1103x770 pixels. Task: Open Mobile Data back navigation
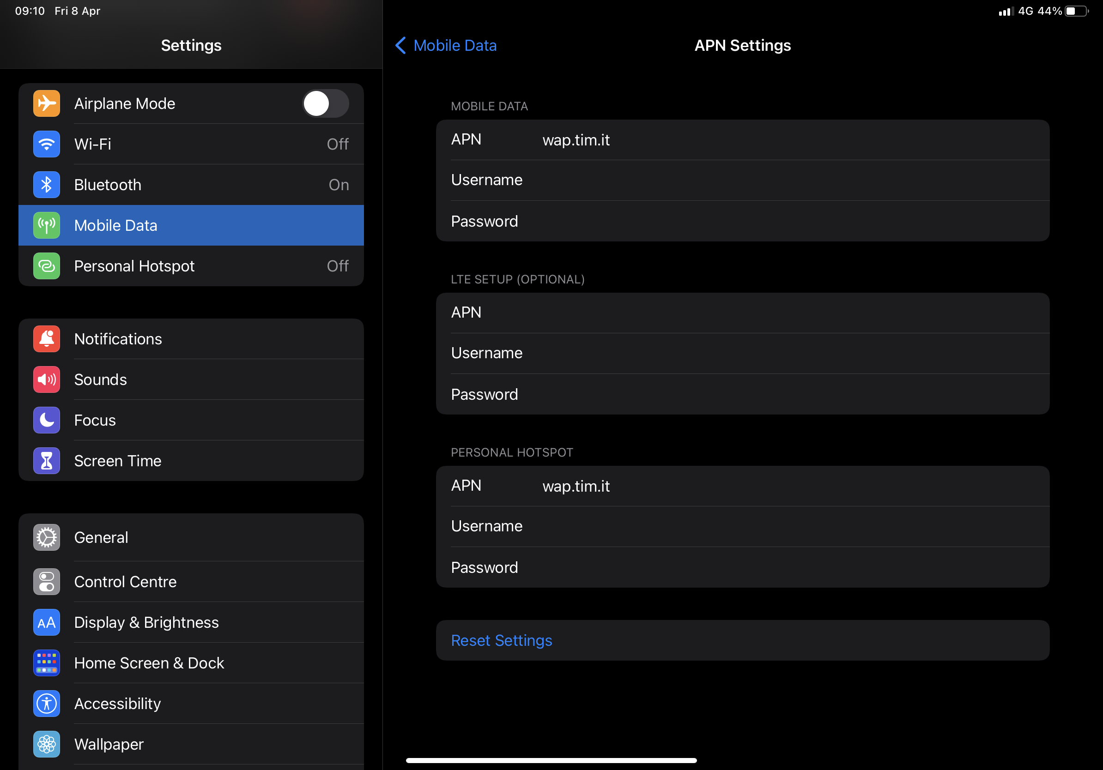(444, 46)
